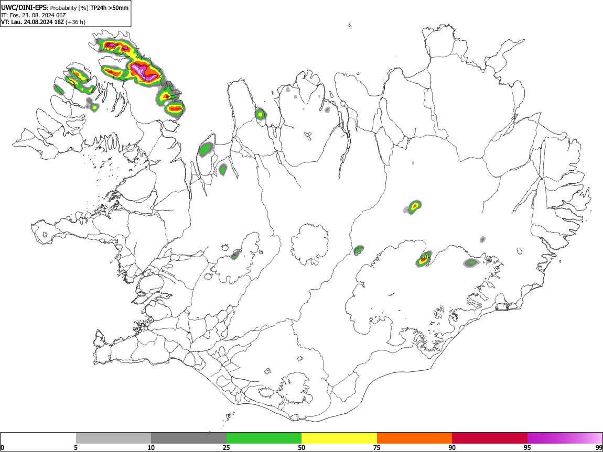Click the light gray 5–10% legend band
This screenshot has width=603, height=452.
tap(113, 438)
